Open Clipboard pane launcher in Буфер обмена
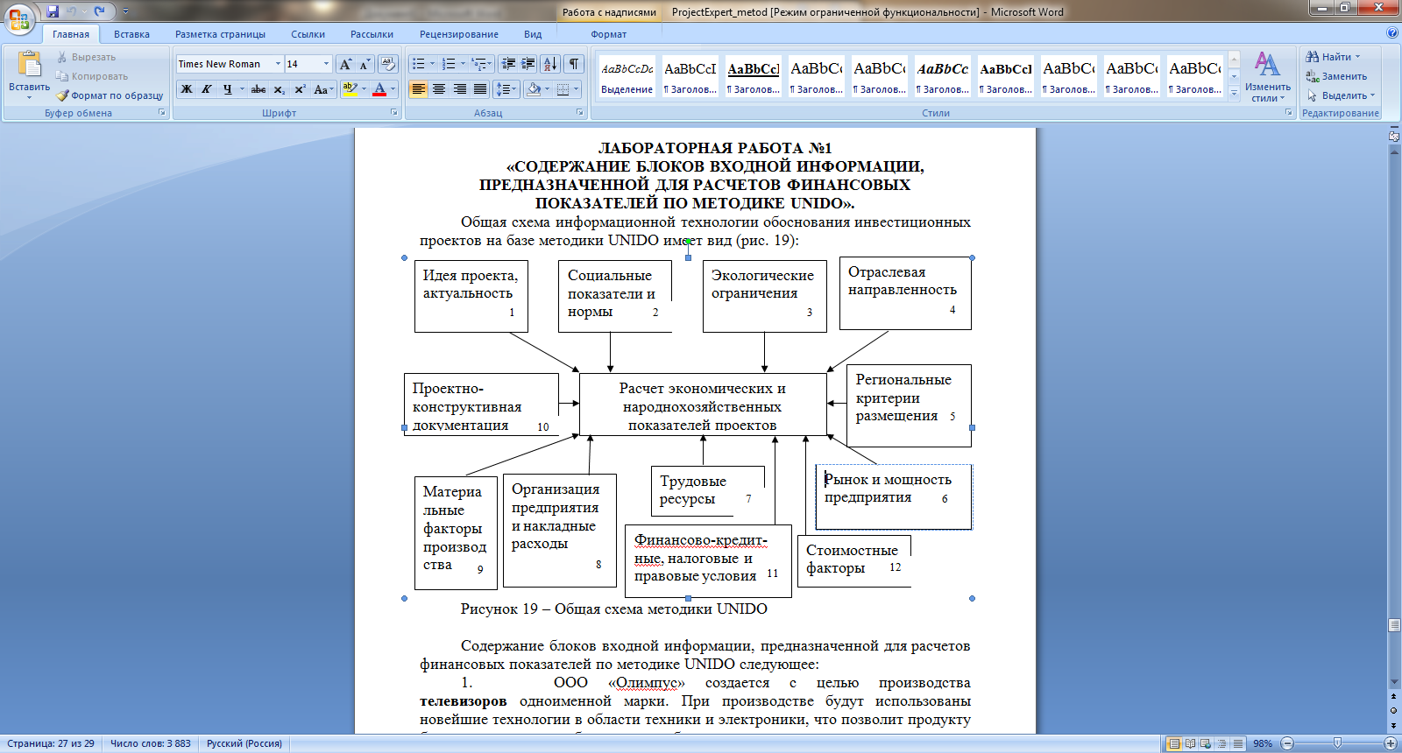1402x753 pixels. click(161, 113)
